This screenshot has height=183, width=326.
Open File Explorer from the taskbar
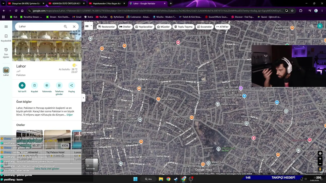coord(161,179)
